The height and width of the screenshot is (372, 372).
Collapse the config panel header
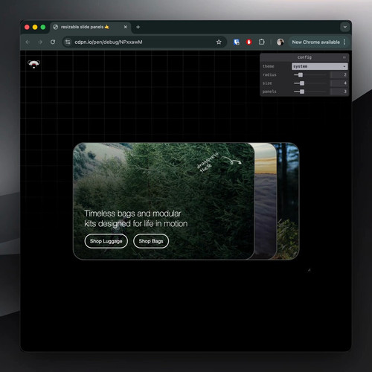[x=304, y=57]
